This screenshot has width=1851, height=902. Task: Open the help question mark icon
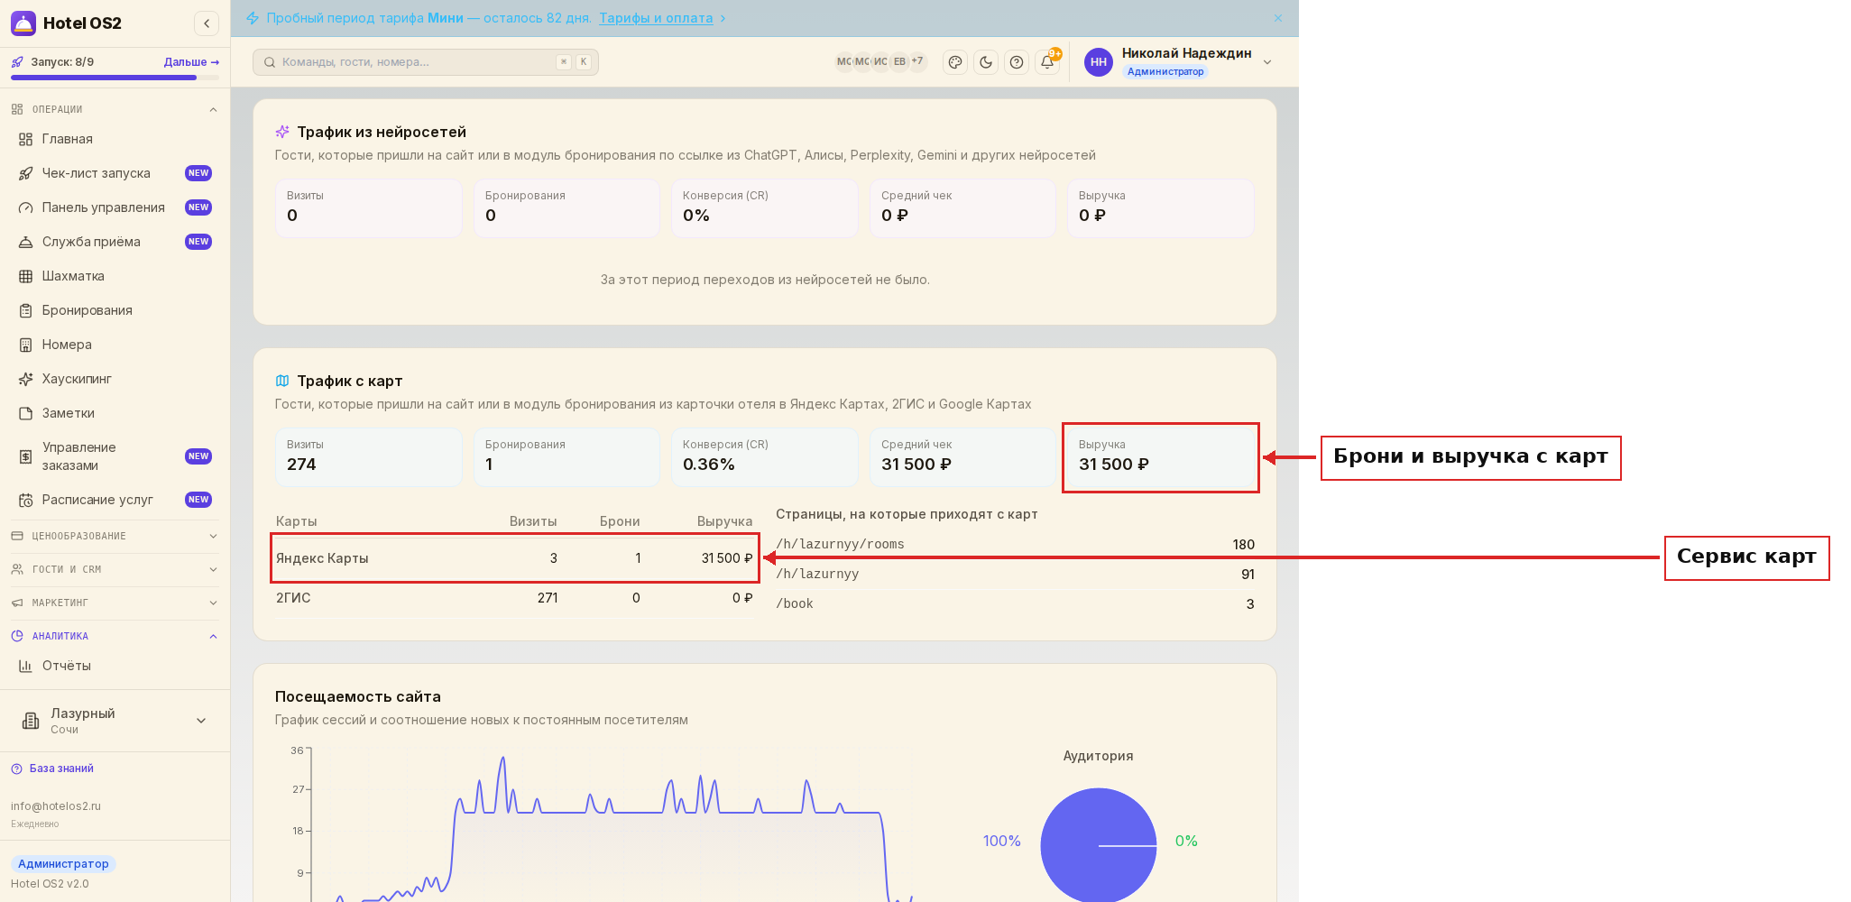click(x=1017, y=62)
